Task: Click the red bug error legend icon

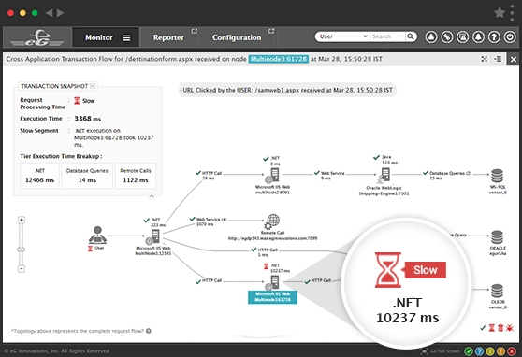Action: pyautogui.click(x=510, y=328)
